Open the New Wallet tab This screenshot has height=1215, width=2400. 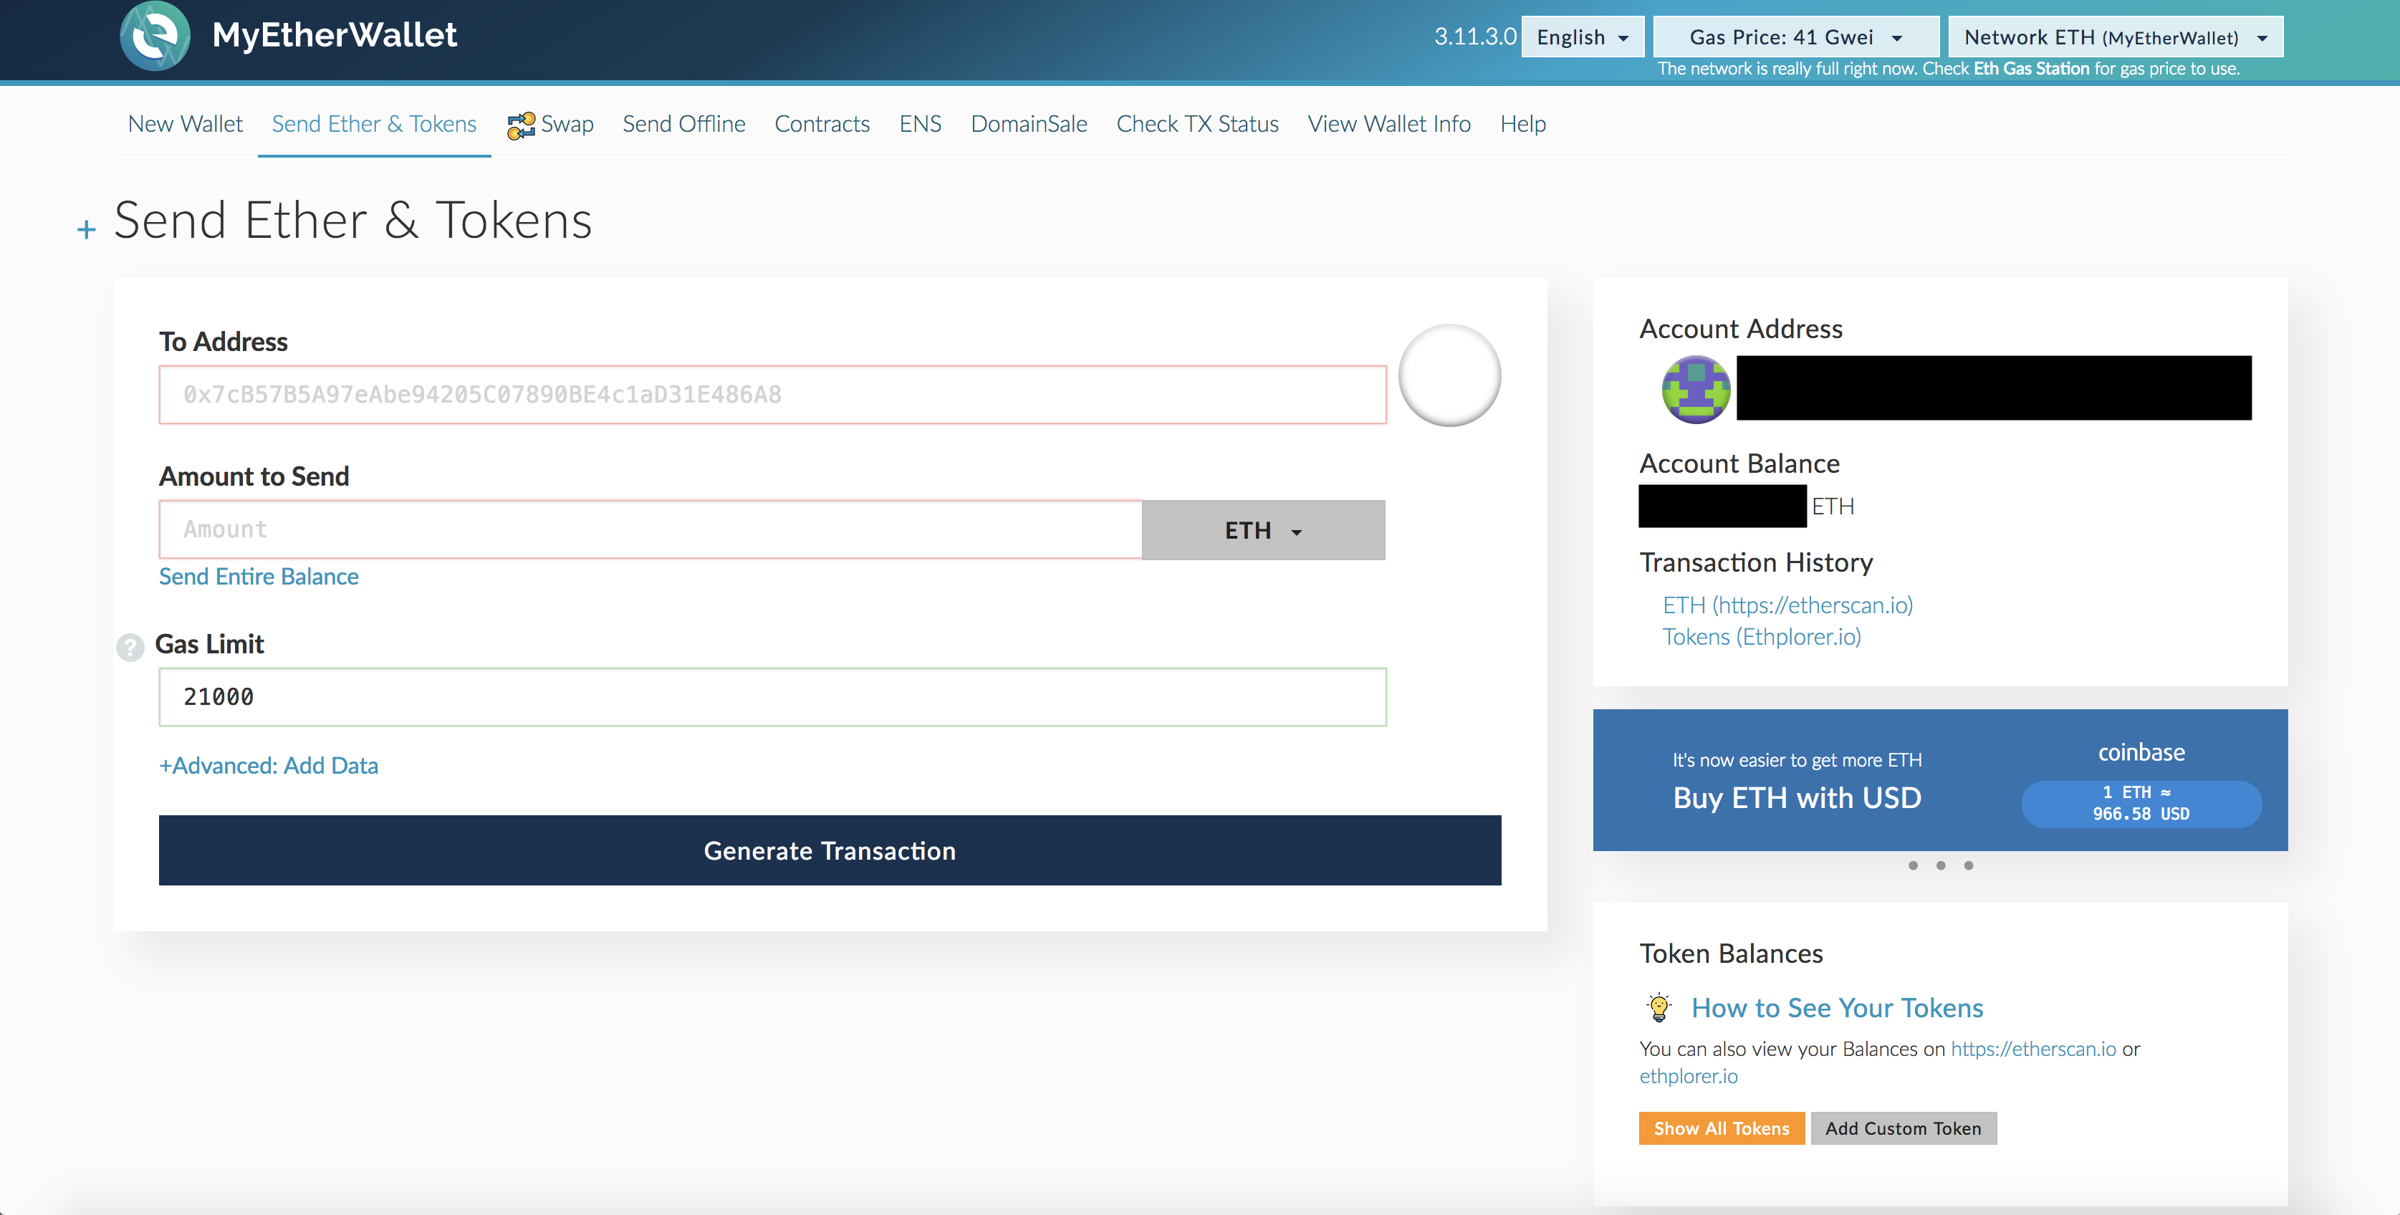tap(186, 124)
